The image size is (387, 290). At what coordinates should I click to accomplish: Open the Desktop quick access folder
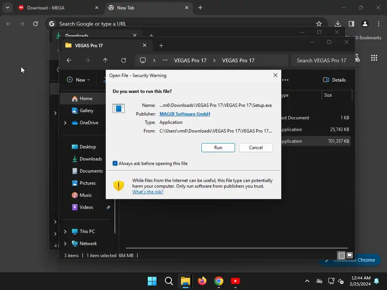click(x=84, y=147)
